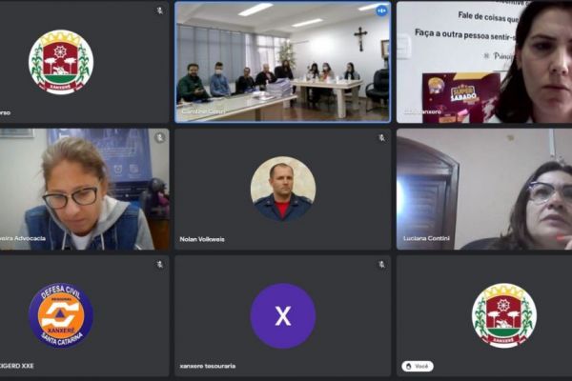Click the purple X avatar circle

pos(283,315)
